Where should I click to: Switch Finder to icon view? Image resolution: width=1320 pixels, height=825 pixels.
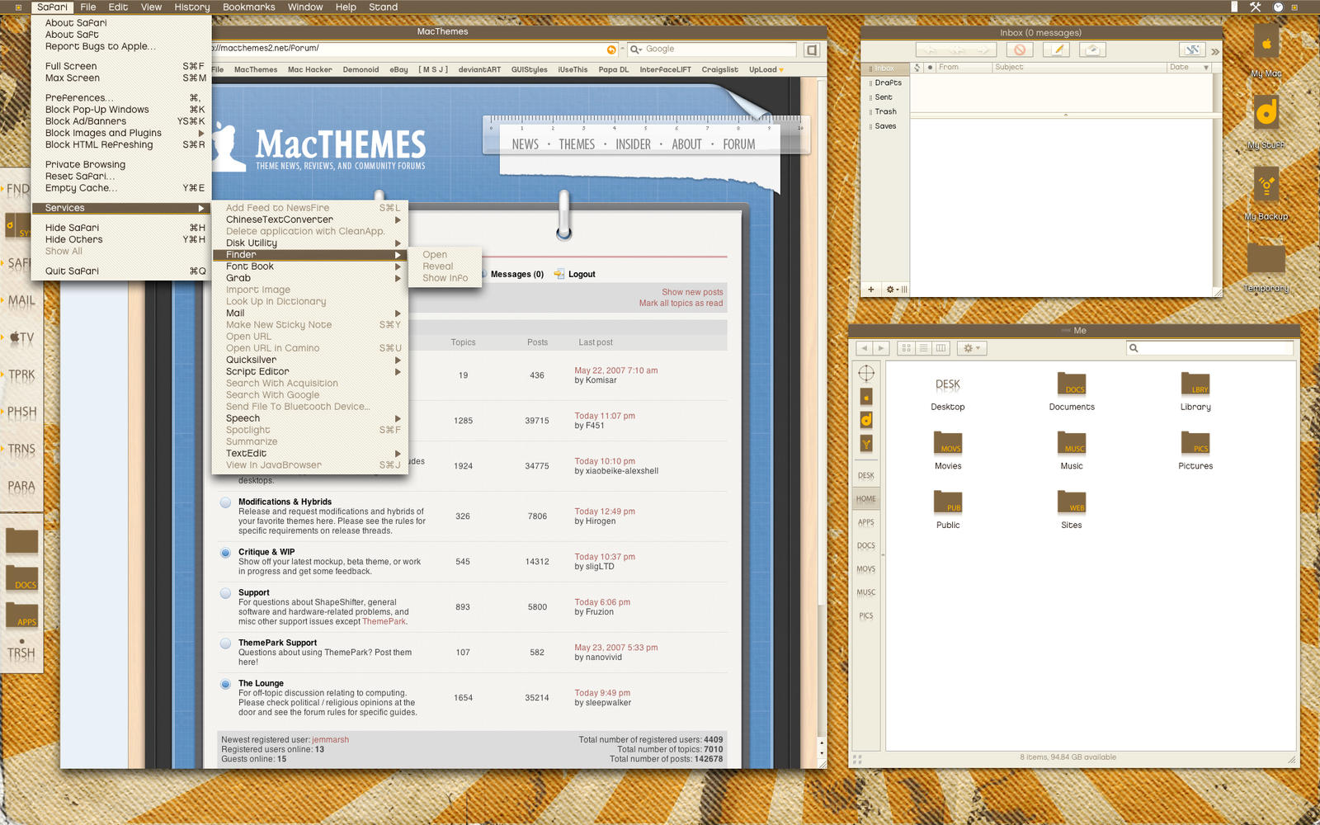(x=906, y=348)
